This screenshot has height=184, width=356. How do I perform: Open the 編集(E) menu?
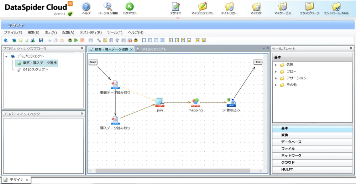point(33,32)
